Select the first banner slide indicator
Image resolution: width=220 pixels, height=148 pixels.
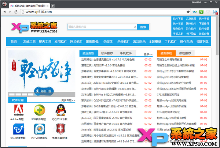[x=12, y=94]
